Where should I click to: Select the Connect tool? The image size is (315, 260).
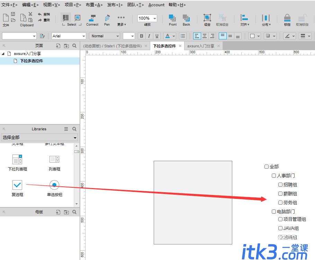coord(92,20)
